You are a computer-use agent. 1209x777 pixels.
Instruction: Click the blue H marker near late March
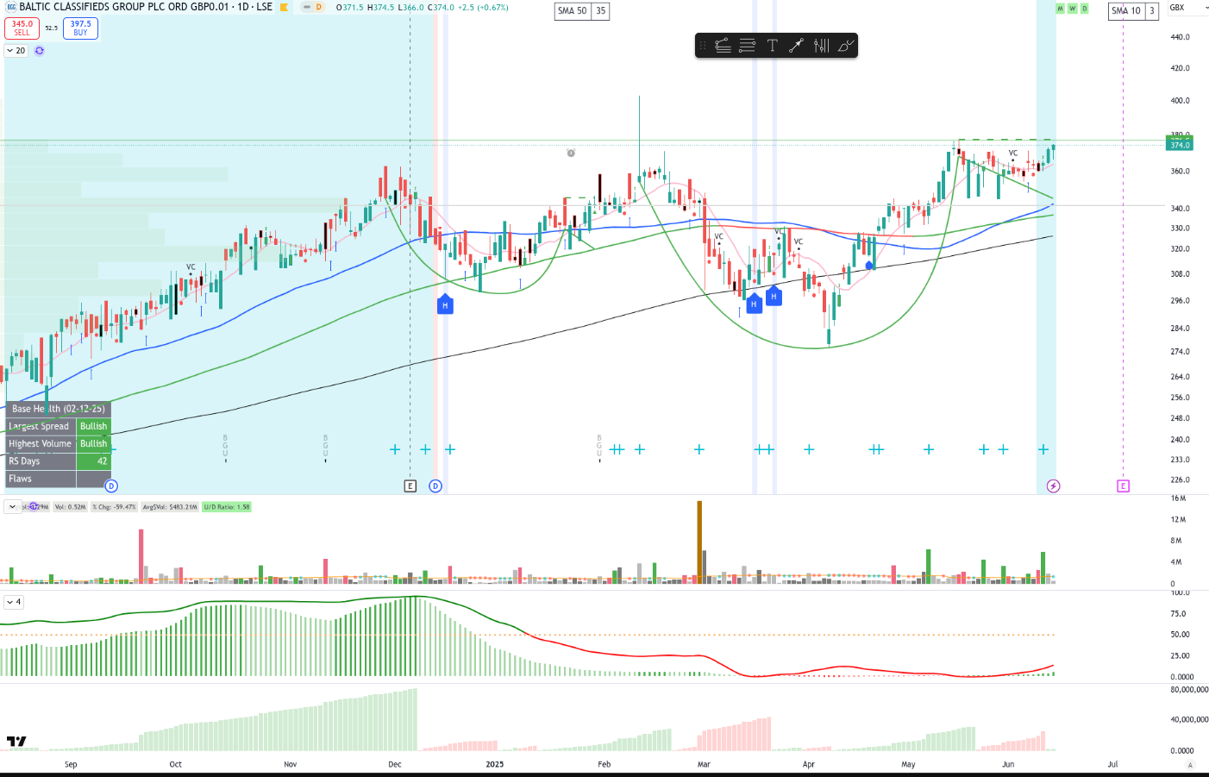(x=774, y=296)
